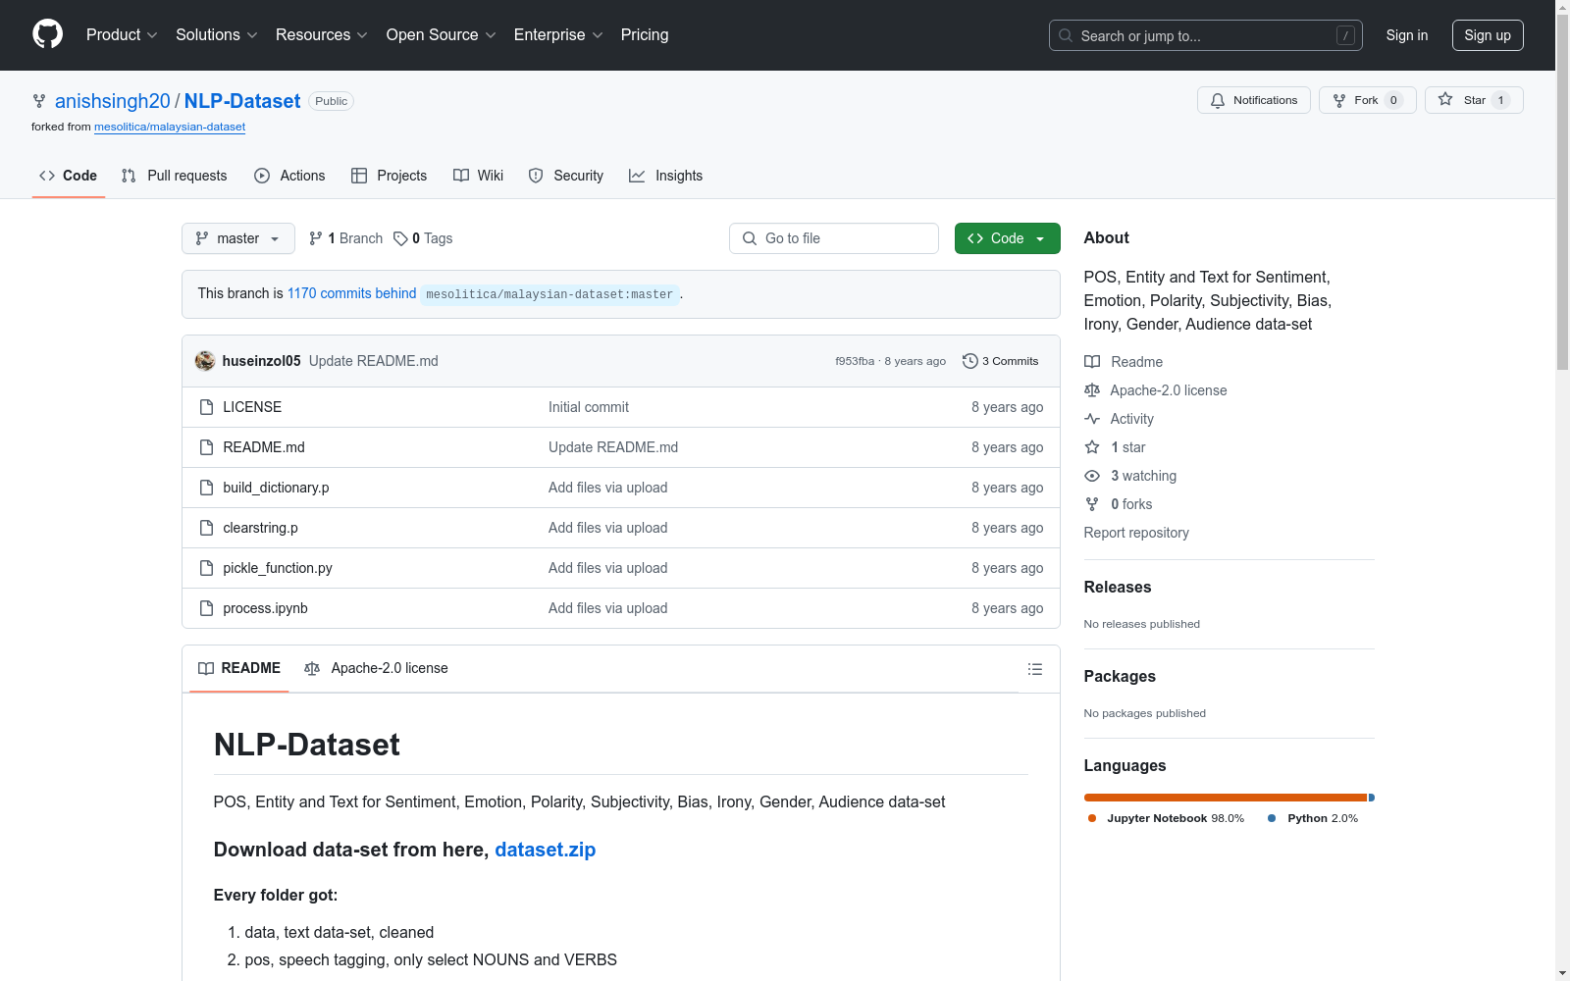The width and height of the screenshot is (1570, 981).
Task: Click the commits history clock icon
Action: click(x=969, y=361)
